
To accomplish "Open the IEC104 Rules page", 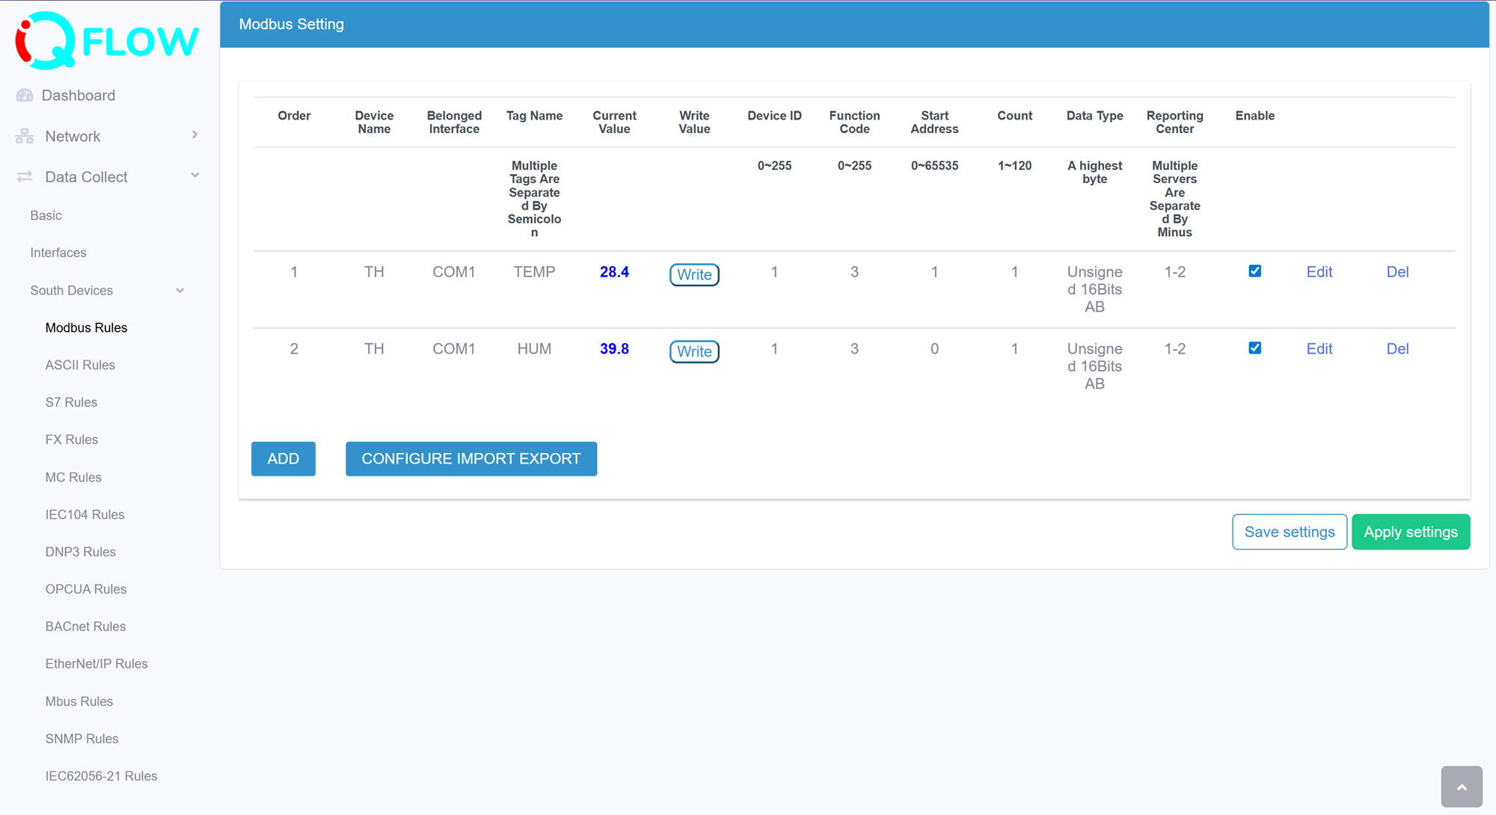I will coord(85,514).
